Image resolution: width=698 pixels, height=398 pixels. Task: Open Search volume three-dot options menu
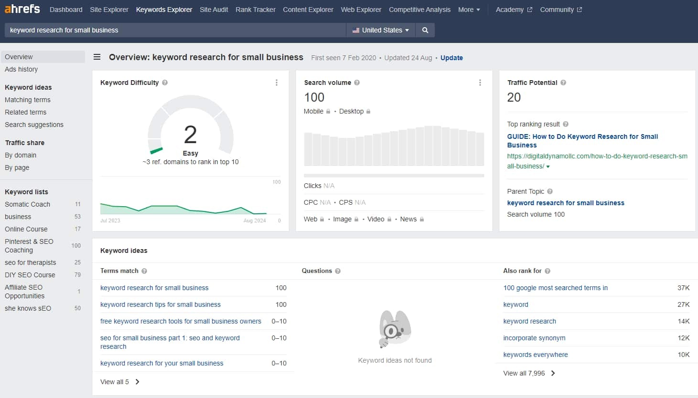coord(480,83)
